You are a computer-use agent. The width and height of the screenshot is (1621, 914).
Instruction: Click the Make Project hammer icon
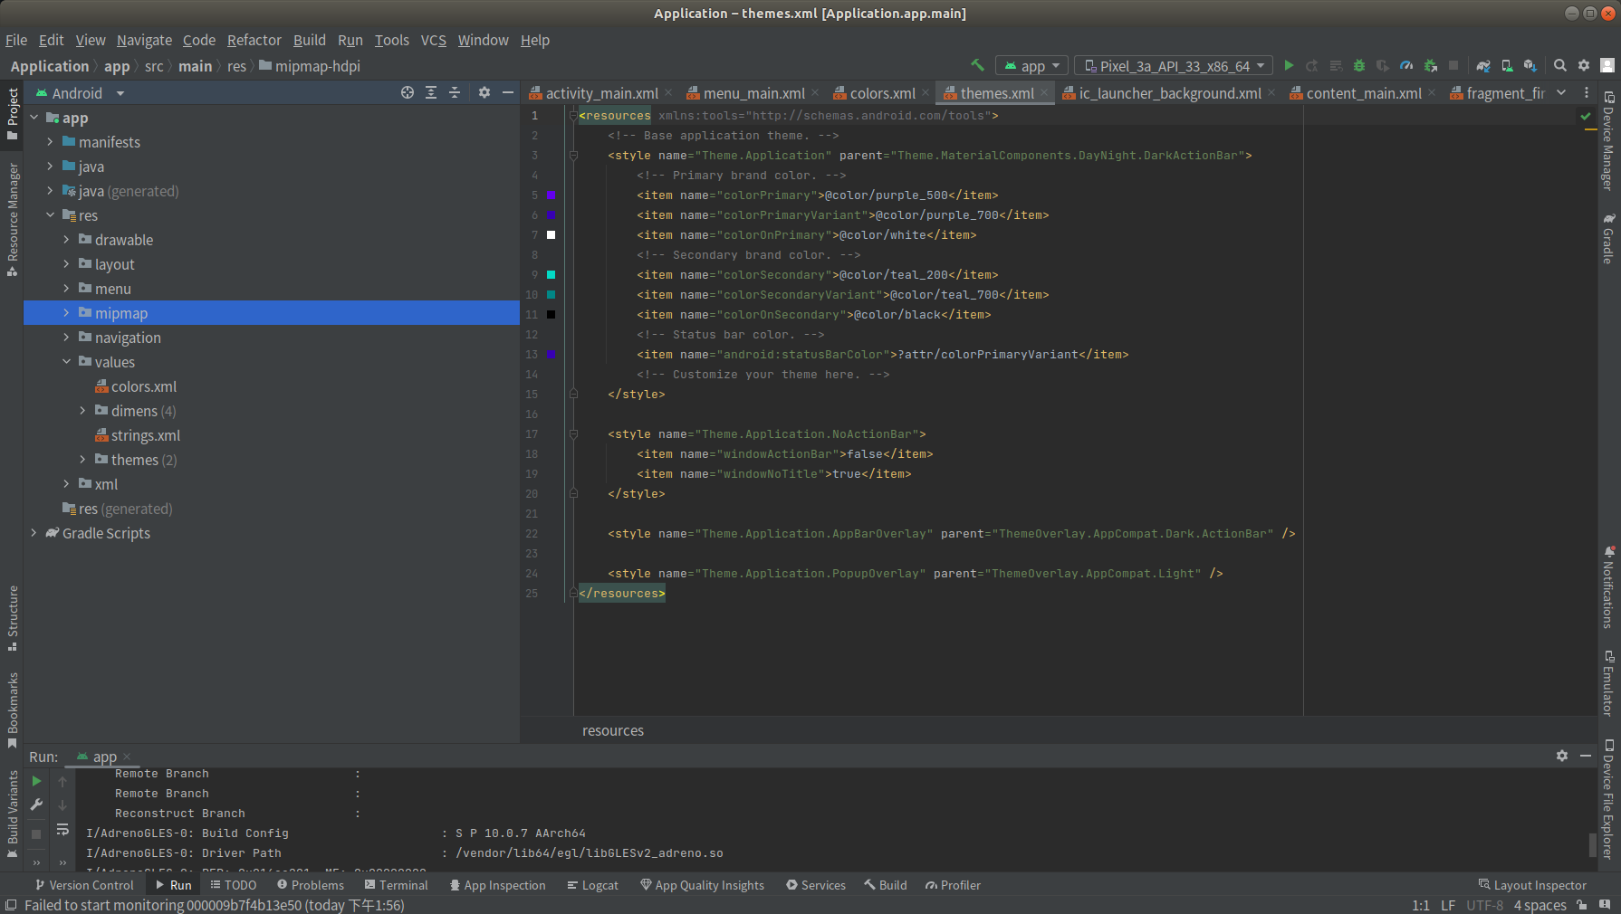click(x=977, y=65)
